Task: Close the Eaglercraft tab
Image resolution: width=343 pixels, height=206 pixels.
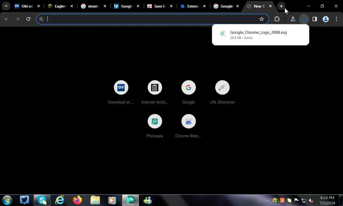Action: [72, 6]
